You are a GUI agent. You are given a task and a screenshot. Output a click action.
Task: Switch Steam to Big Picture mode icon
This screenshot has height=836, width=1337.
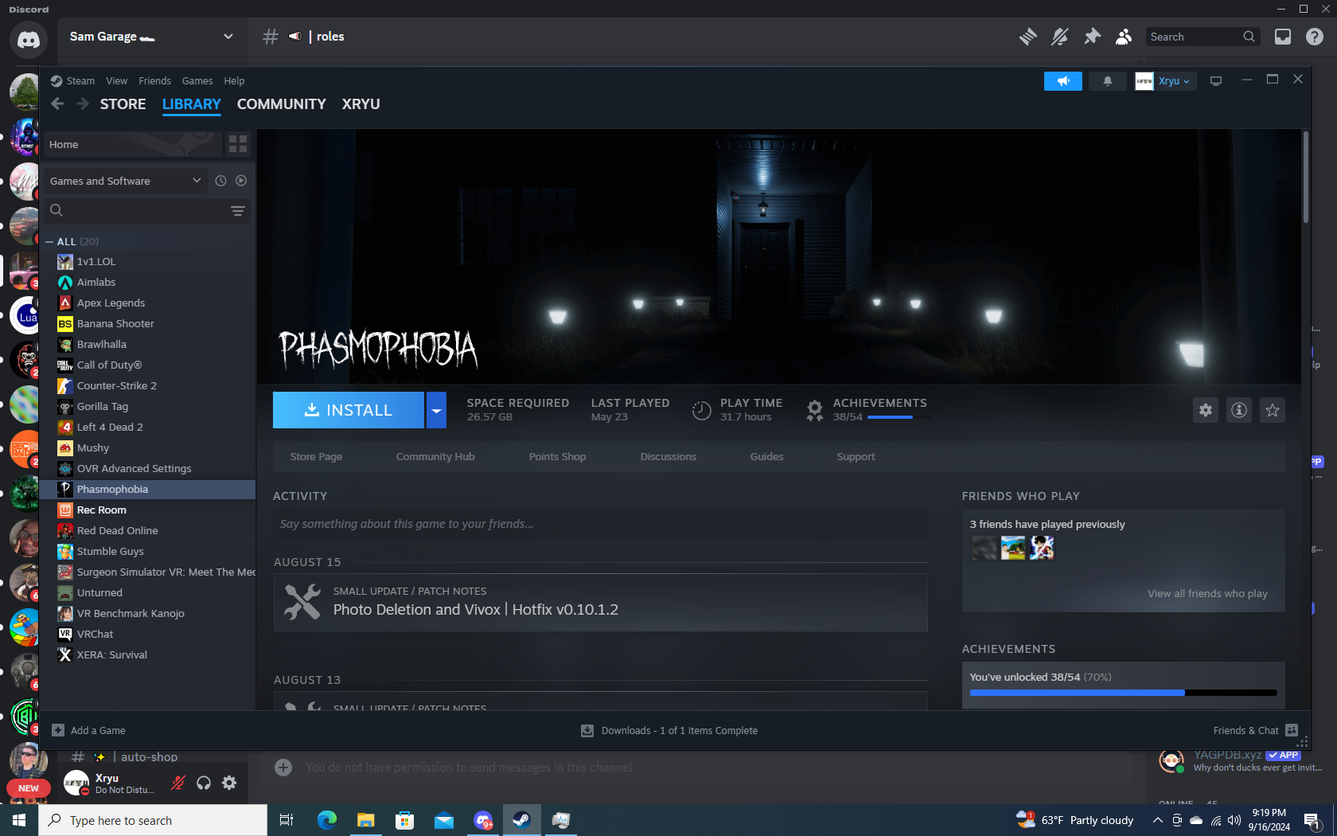1216,81
